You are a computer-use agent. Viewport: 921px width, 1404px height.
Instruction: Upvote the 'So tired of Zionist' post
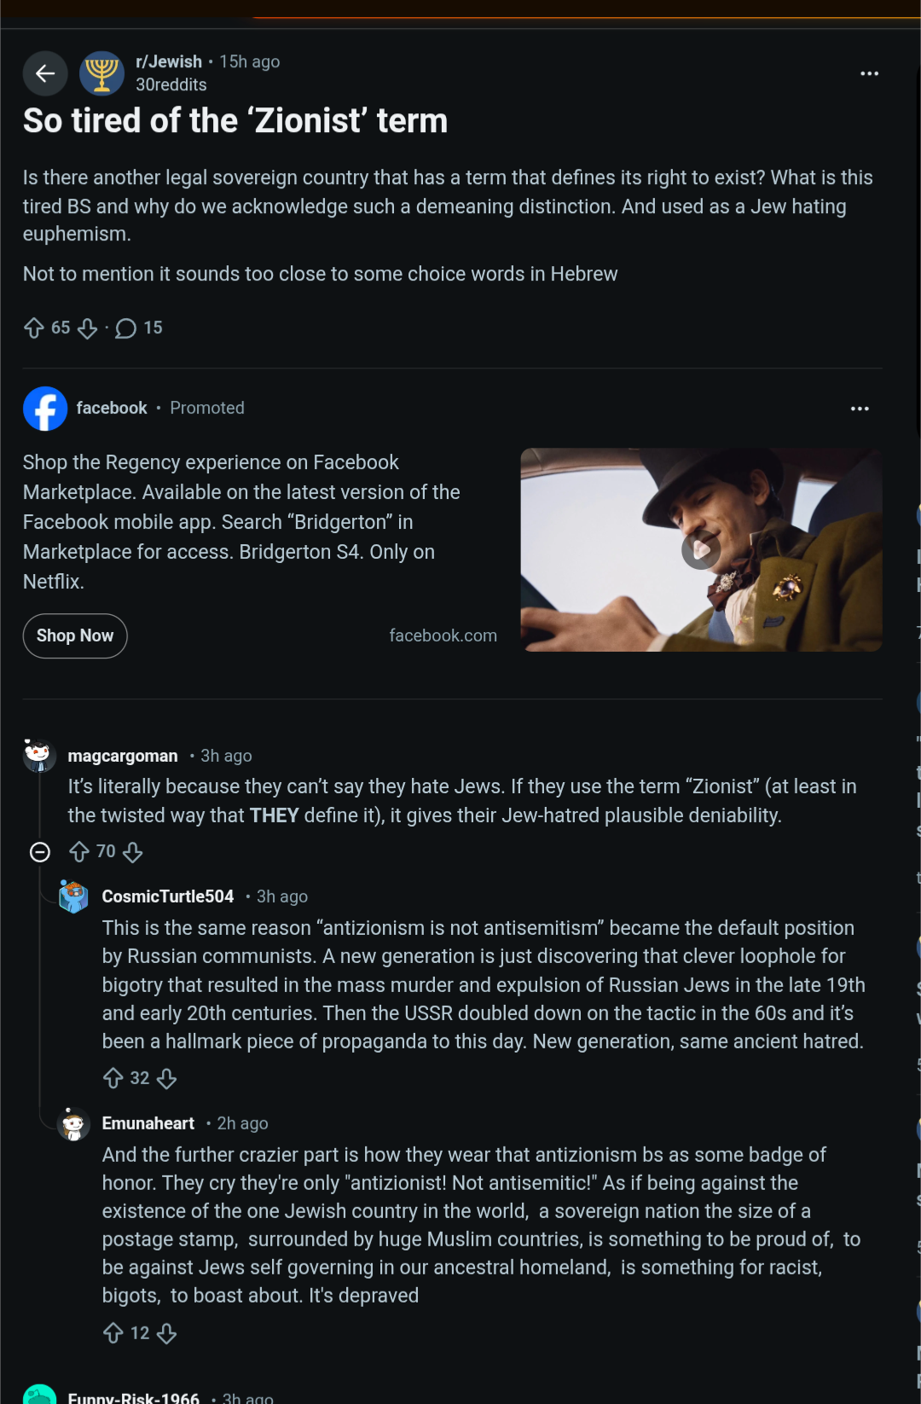click(34, 328)
